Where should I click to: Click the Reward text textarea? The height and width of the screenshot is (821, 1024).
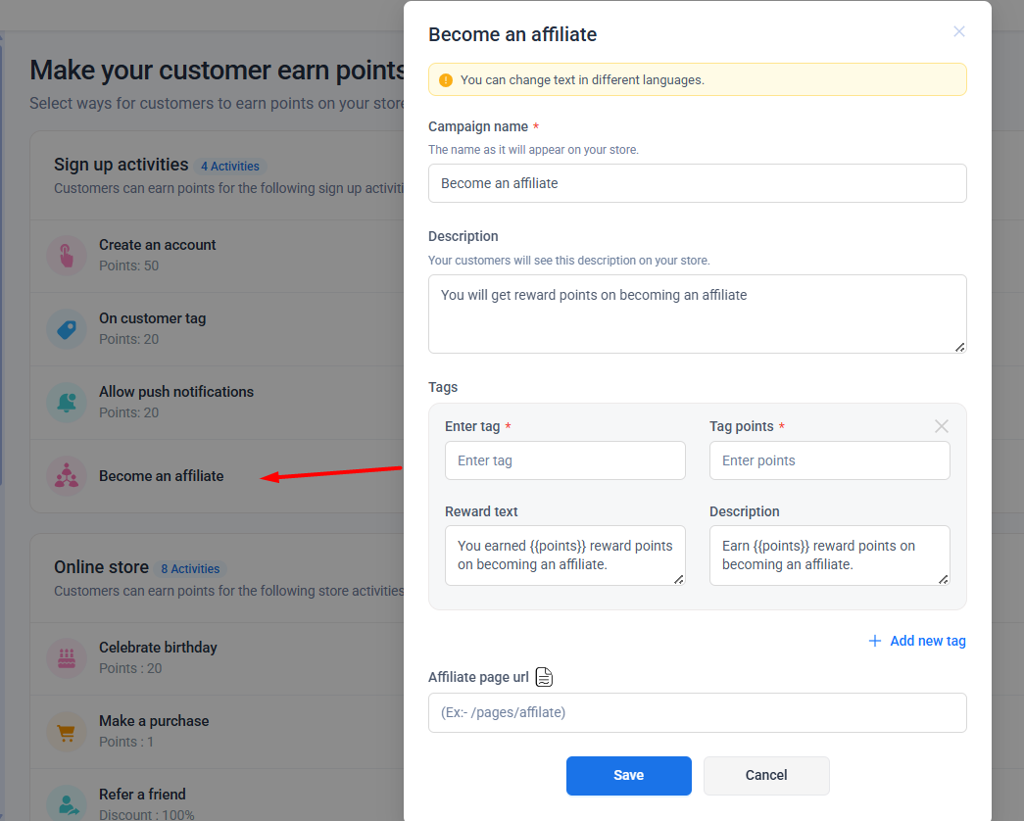coord(564,555)
